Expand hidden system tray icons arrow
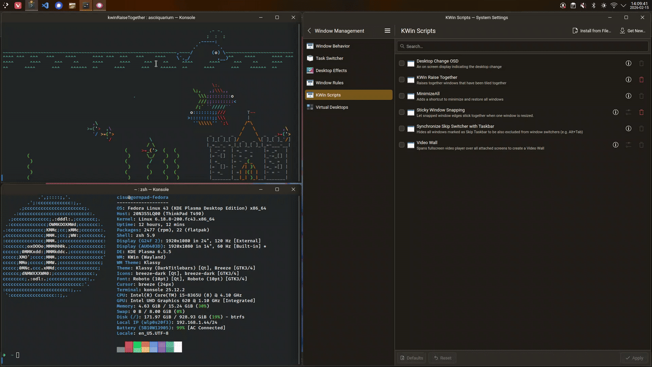Screen dimensions: 652x367 coord(623,6)
